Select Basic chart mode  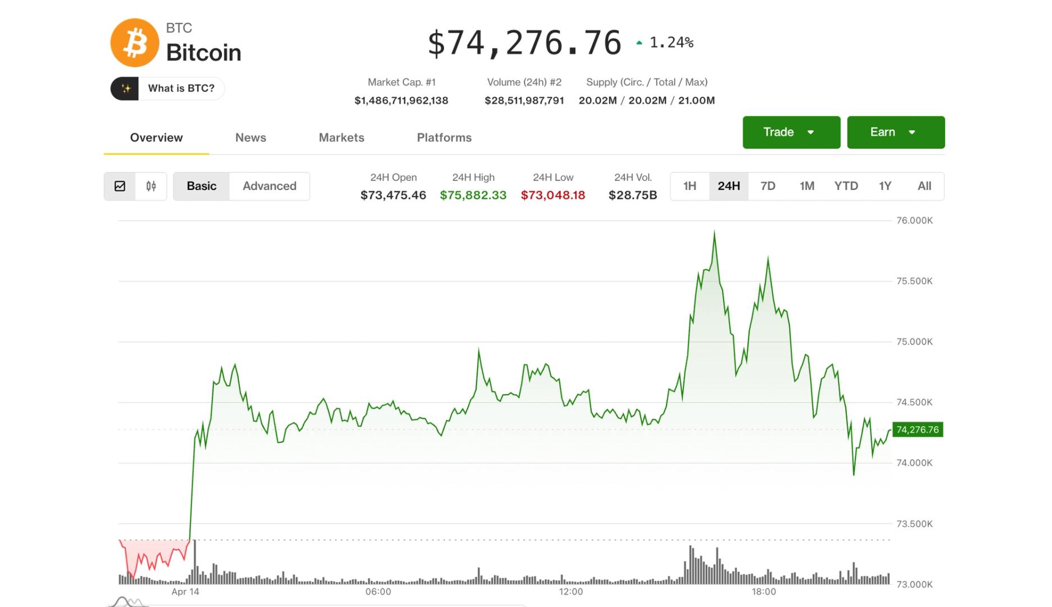point(201,186)
